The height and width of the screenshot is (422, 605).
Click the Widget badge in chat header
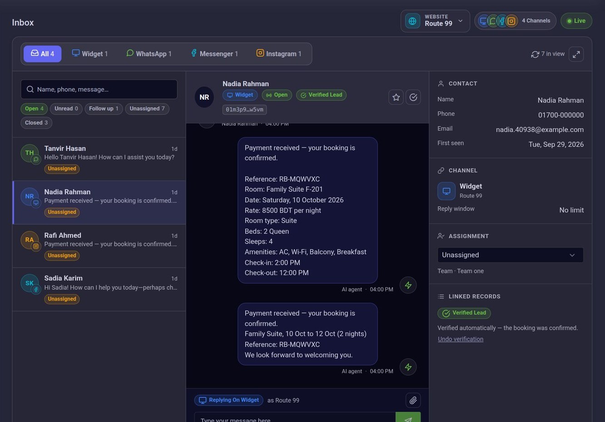[240, 95]
